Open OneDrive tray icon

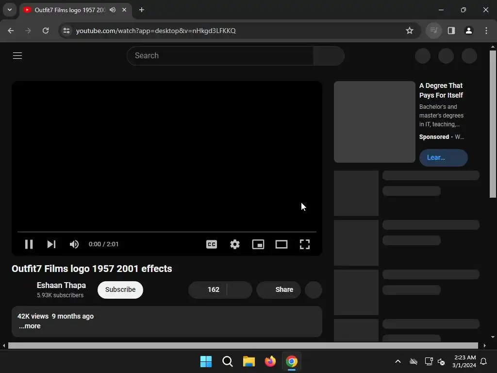(x=414, y=361)
